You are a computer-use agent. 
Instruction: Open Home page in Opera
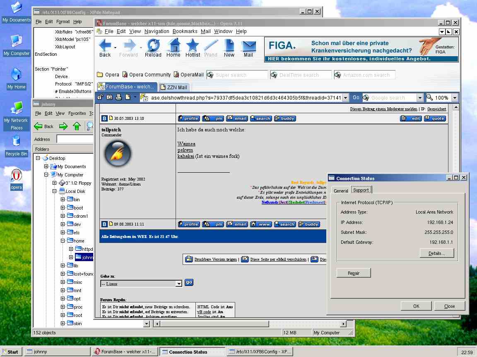pyautogui.click(x=173, y=48)
